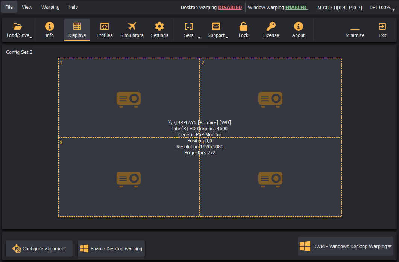Open the License key icon
Screen dimensions: 399x262
pyautogui.click(x=271, y=26)
